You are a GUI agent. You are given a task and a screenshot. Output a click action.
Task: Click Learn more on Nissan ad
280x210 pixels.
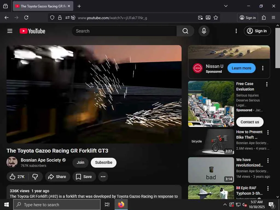pos(241,68)
